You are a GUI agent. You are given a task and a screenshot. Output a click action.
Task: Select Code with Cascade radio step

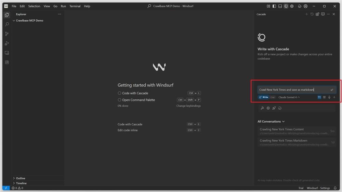pyautogui.click(x=119, y=93)
